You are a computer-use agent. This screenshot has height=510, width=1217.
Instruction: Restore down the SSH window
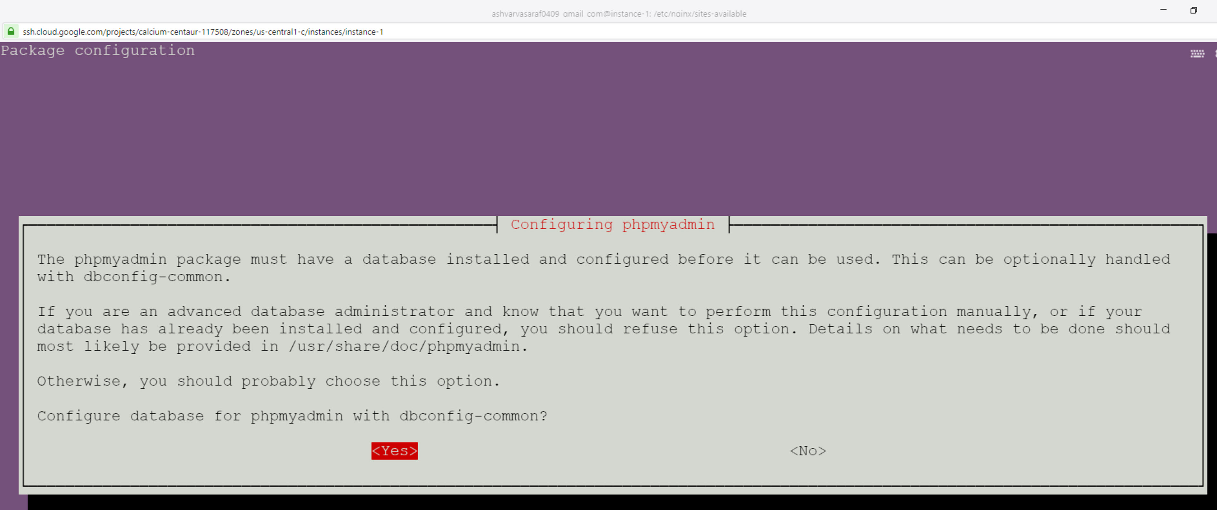(x=1193, y=10)
